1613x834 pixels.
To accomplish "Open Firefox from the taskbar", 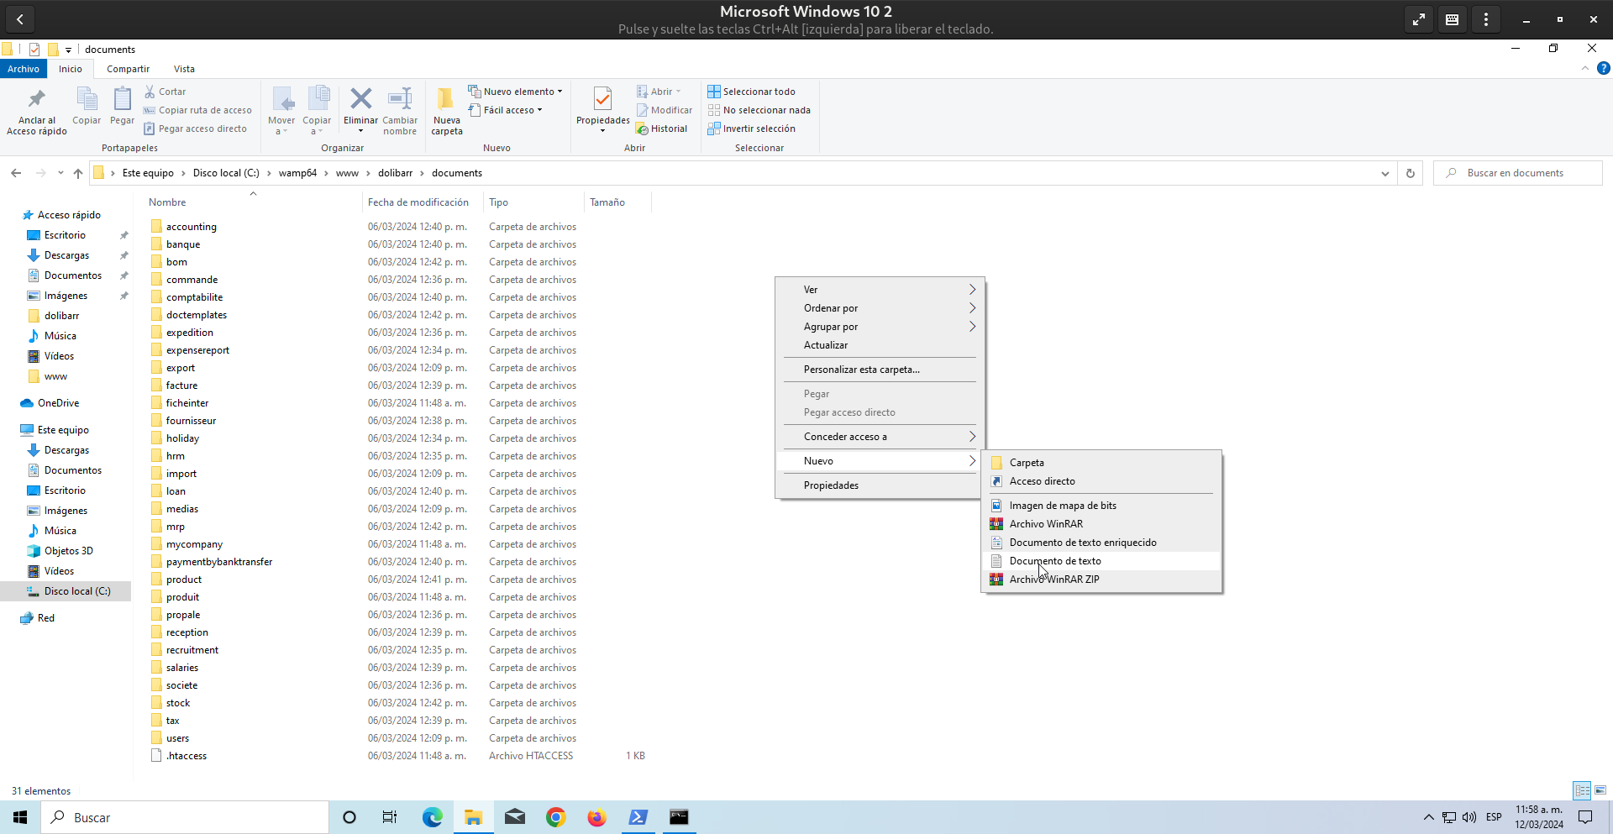I will [x=596, y=817].
